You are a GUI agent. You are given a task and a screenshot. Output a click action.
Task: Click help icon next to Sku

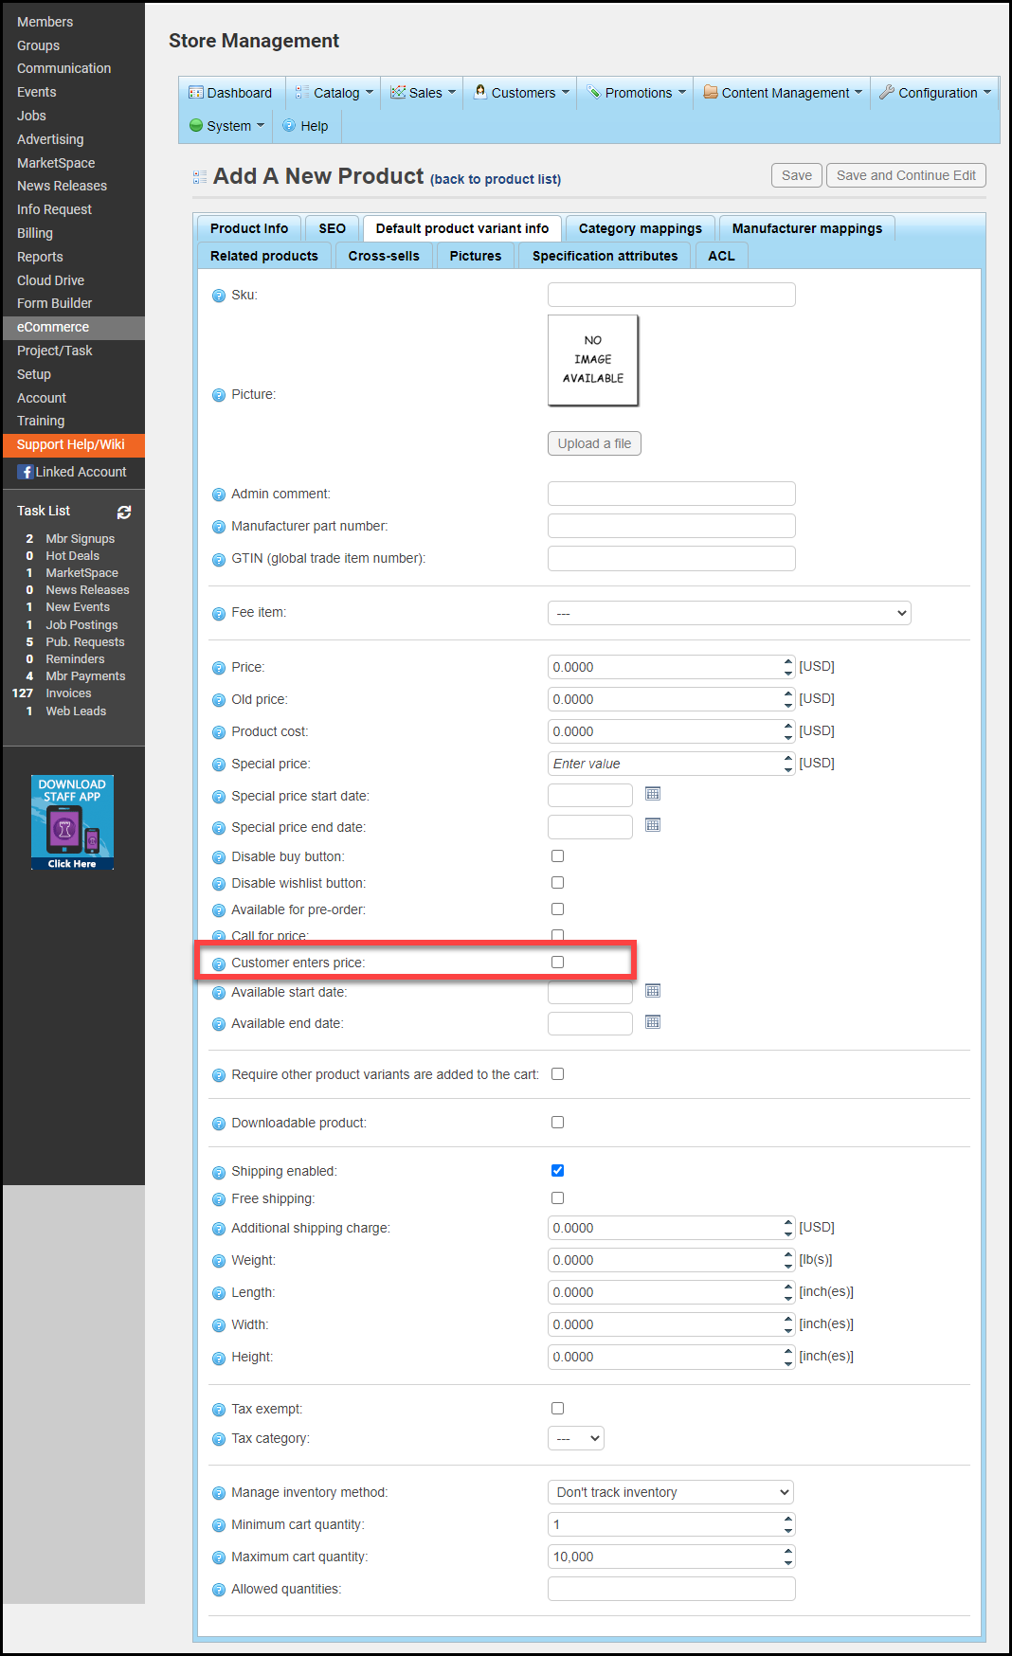click(x=219, y=296)
